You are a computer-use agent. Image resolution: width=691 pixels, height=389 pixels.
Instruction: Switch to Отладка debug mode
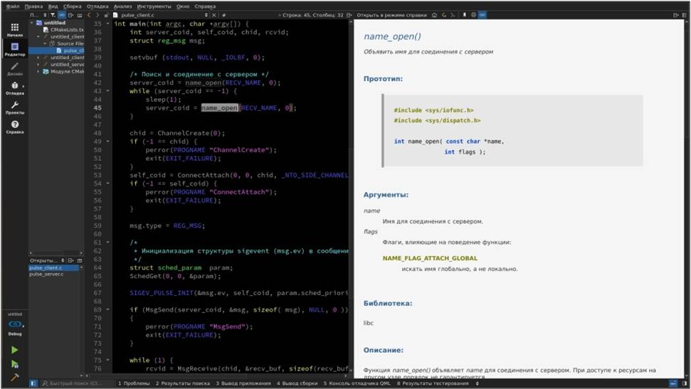point(14,87)
